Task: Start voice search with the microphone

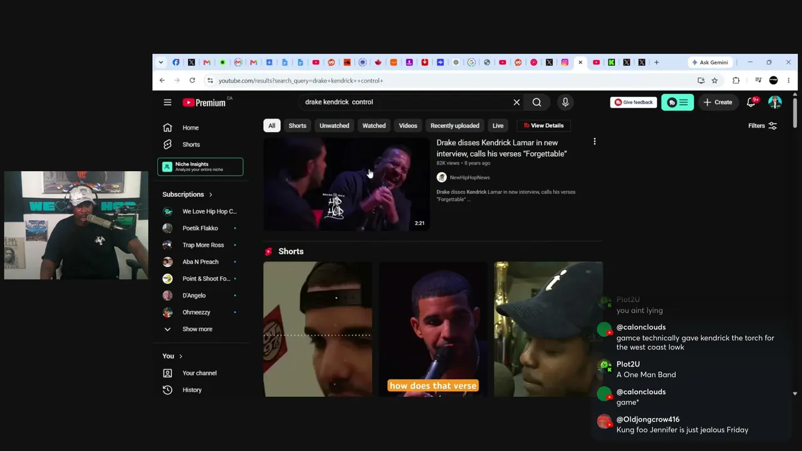Action: click(x=565, y=102)
